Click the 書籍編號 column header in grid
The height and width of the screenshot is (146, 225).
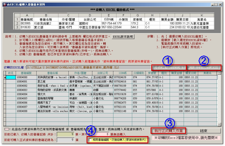pos(26,73)
